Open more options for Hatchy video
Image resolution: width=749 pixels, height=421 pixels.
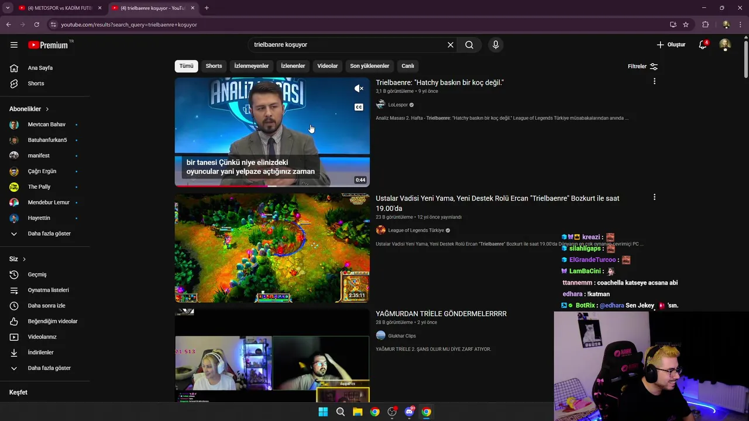tap(654, 81)
